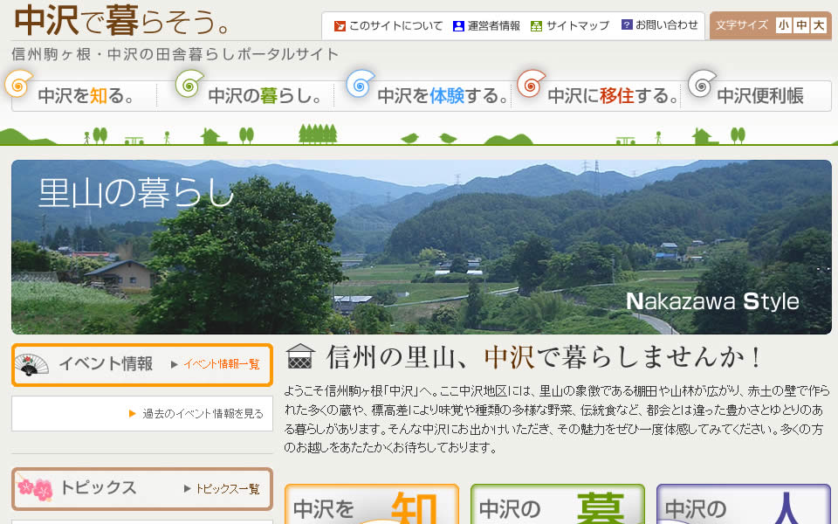This screenshot has height=524, width=838.
Task: Click the イベント情報 heading text
Action: point(106,364)
